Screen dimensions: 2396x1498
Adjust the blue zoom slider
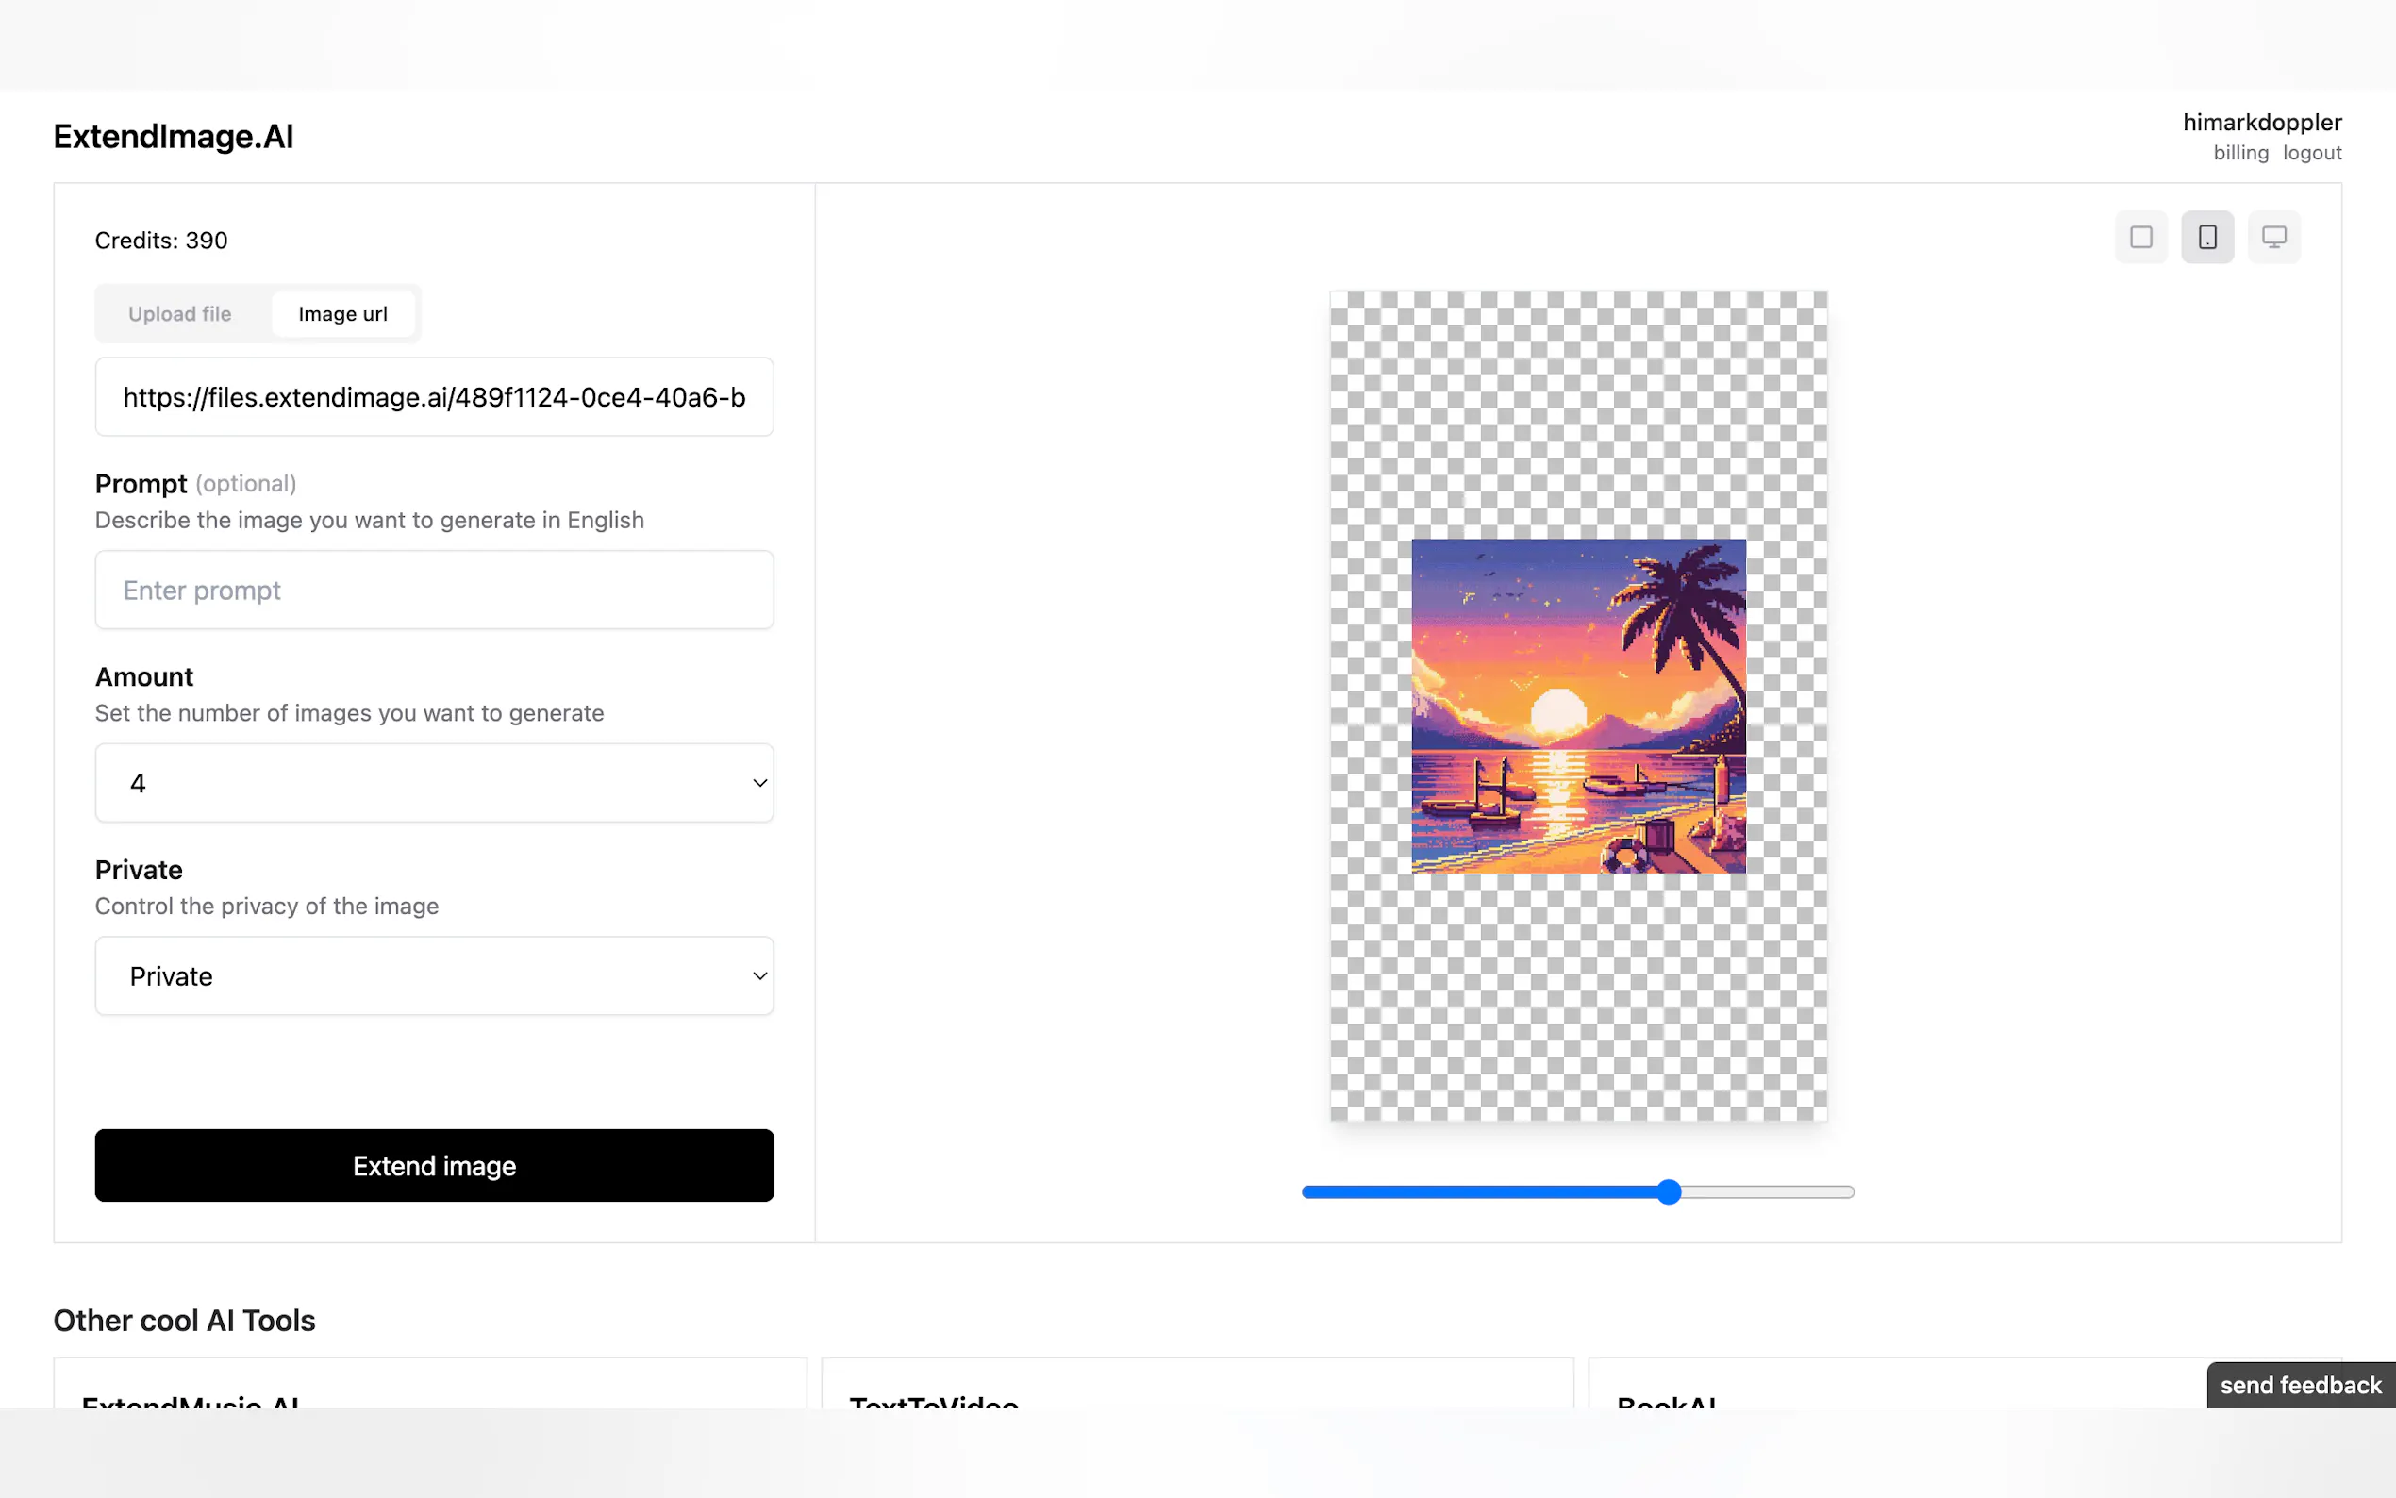click(x=1669, y=1191)
